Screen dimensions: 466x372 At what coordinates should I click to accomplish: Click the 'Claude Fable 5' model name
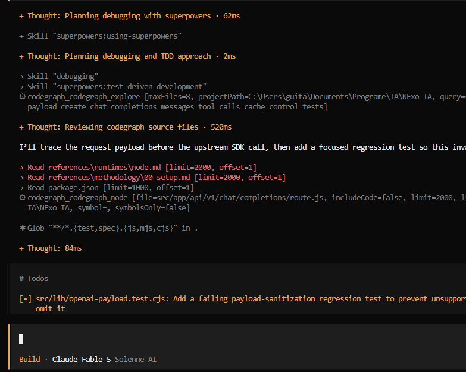82,360
